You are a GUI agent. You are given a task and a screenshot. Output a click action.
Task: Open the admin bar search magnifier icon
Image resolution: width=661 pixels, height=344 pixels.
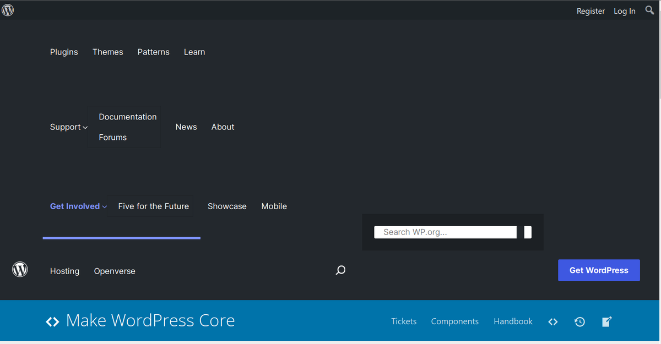click(x=650, y=10)
